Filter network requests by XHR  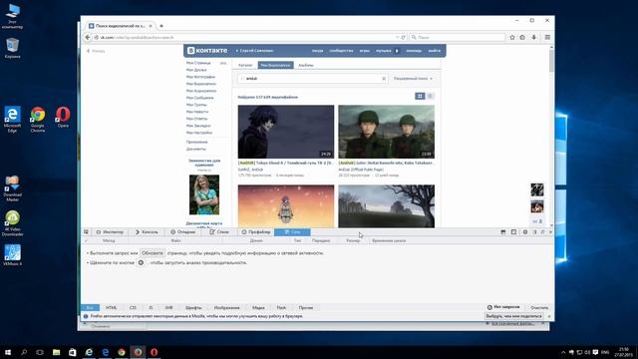point(168,308)
